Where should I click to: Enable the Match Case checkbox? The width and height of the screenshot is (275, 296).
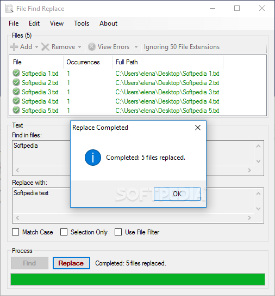point(15,232)
